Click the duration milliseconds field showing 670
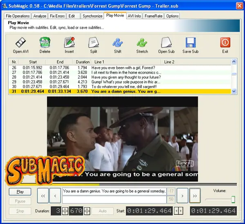Viewport: 245px width, 224px height. pos(76,211)
